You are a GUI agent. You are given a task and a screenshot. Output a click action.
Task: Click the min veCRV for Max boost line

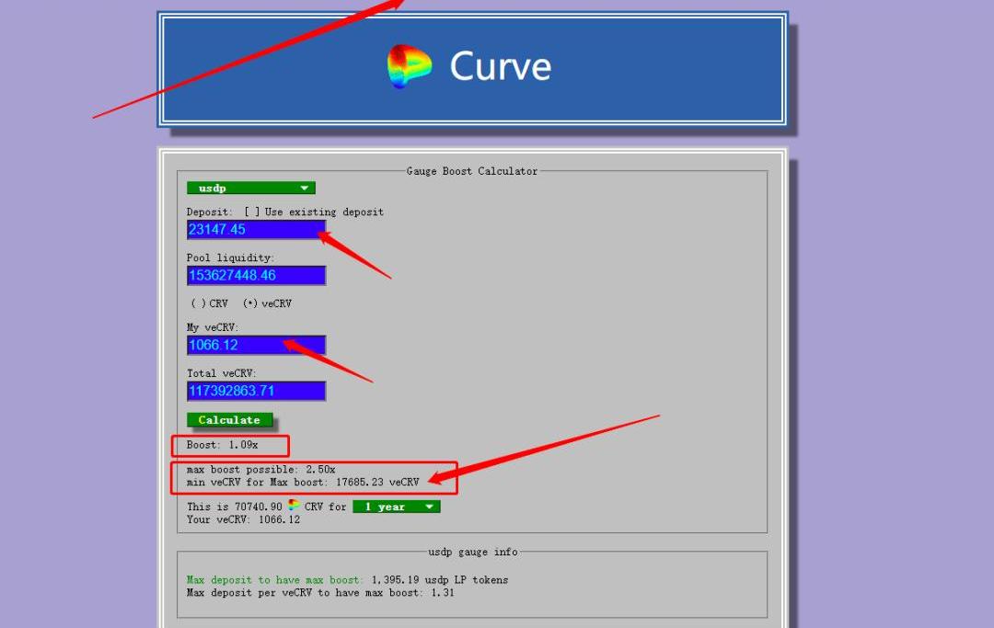pos(303,483)
